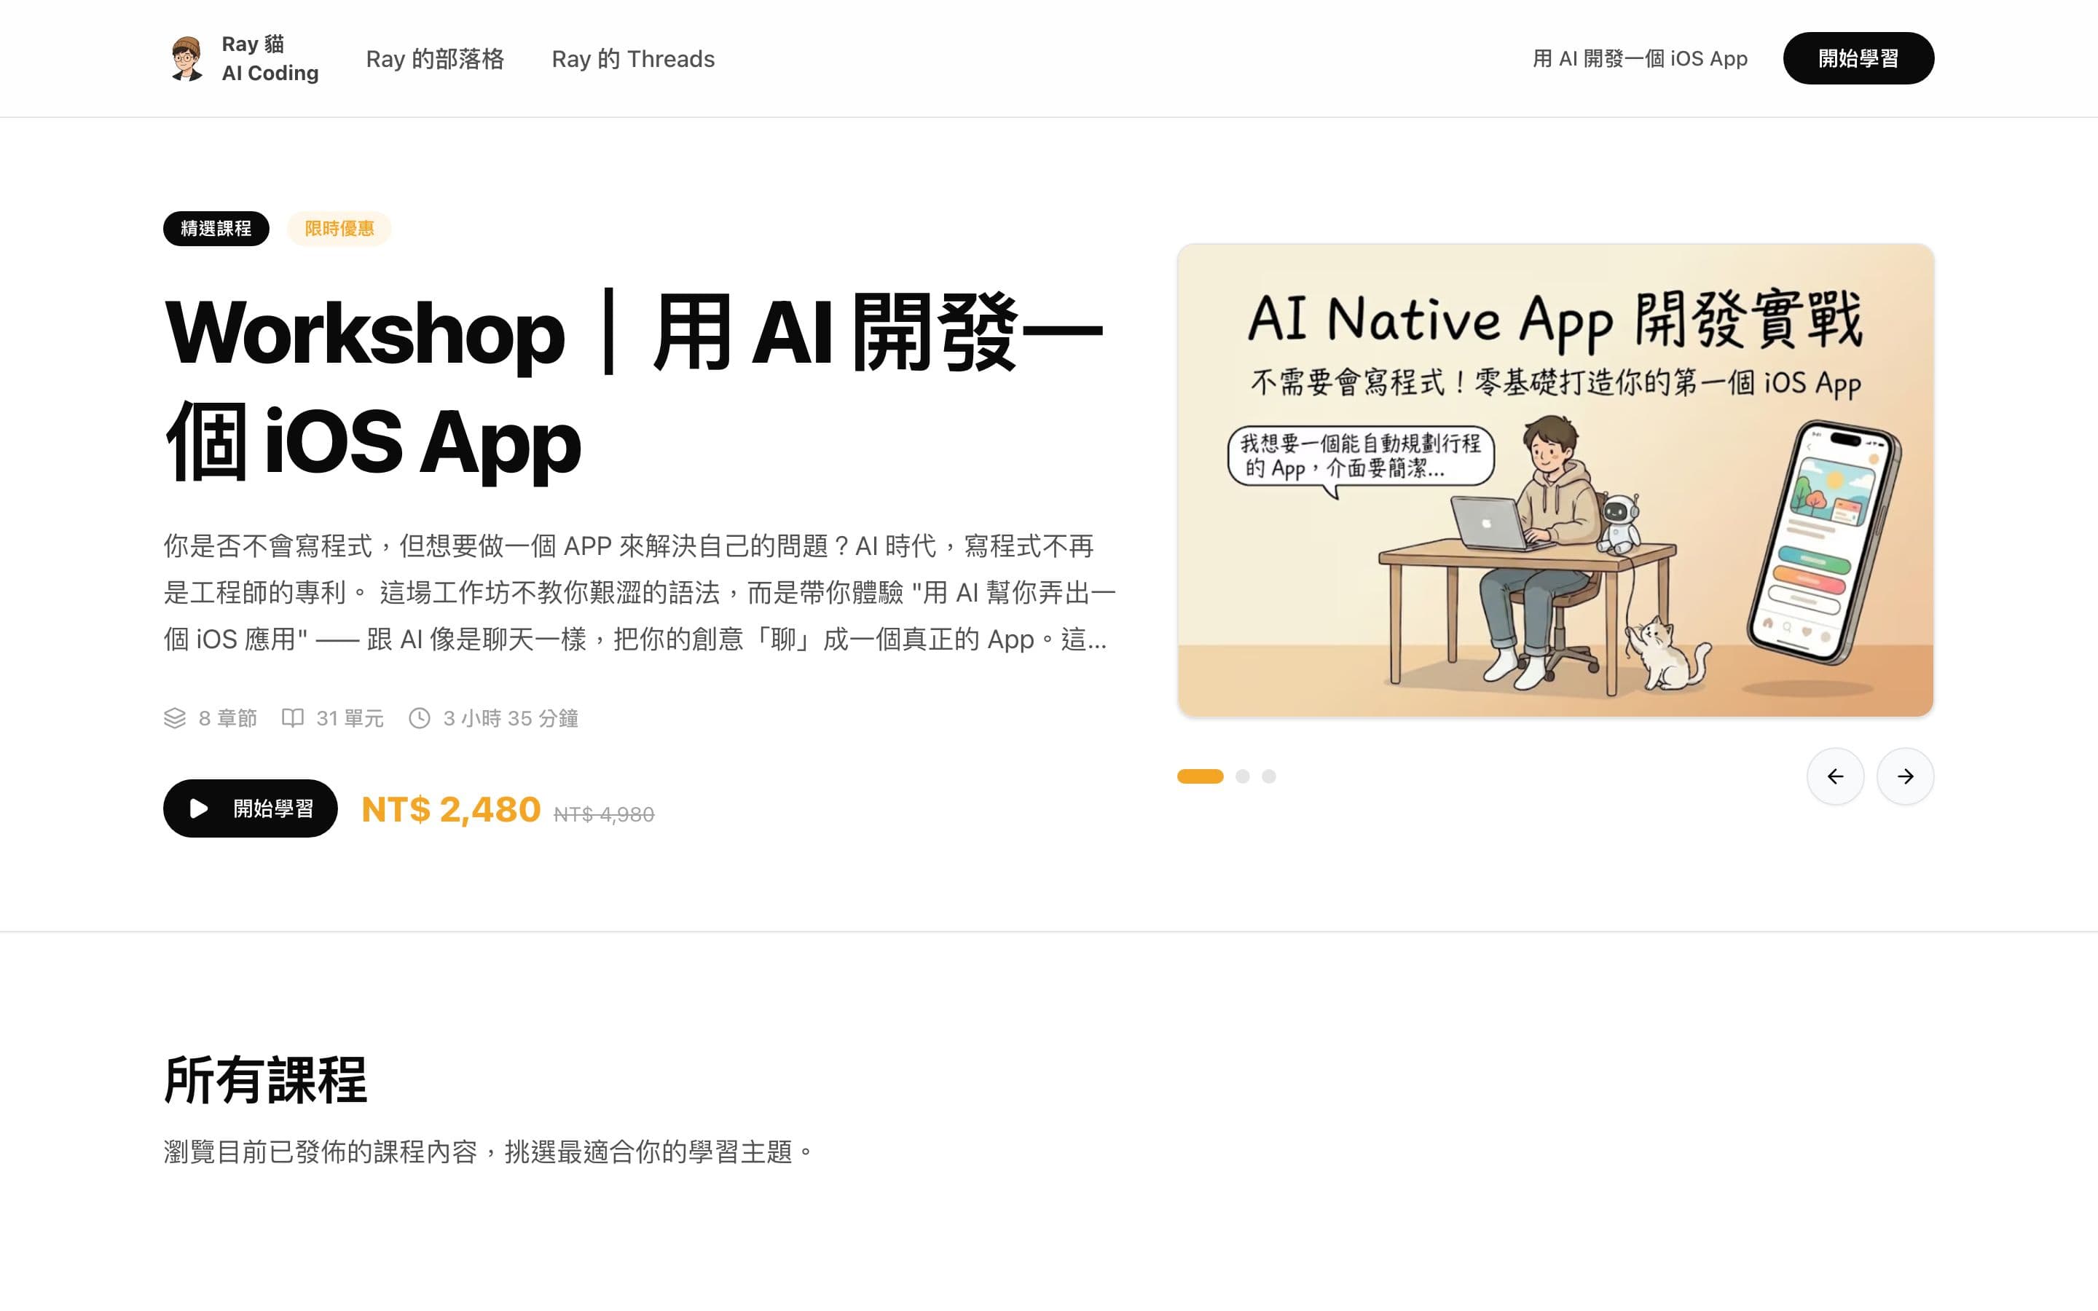Viewport: 2098px width, 1311px height.
Task: Open the Workshop course title heading
Action: click(x=634, y=386)
